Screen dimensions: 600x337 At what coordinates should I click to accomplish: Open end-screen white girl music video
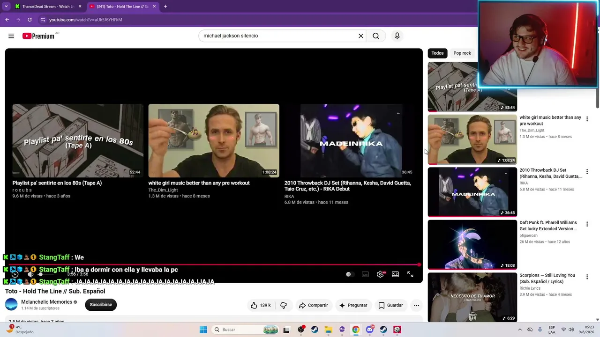[214, 140]
